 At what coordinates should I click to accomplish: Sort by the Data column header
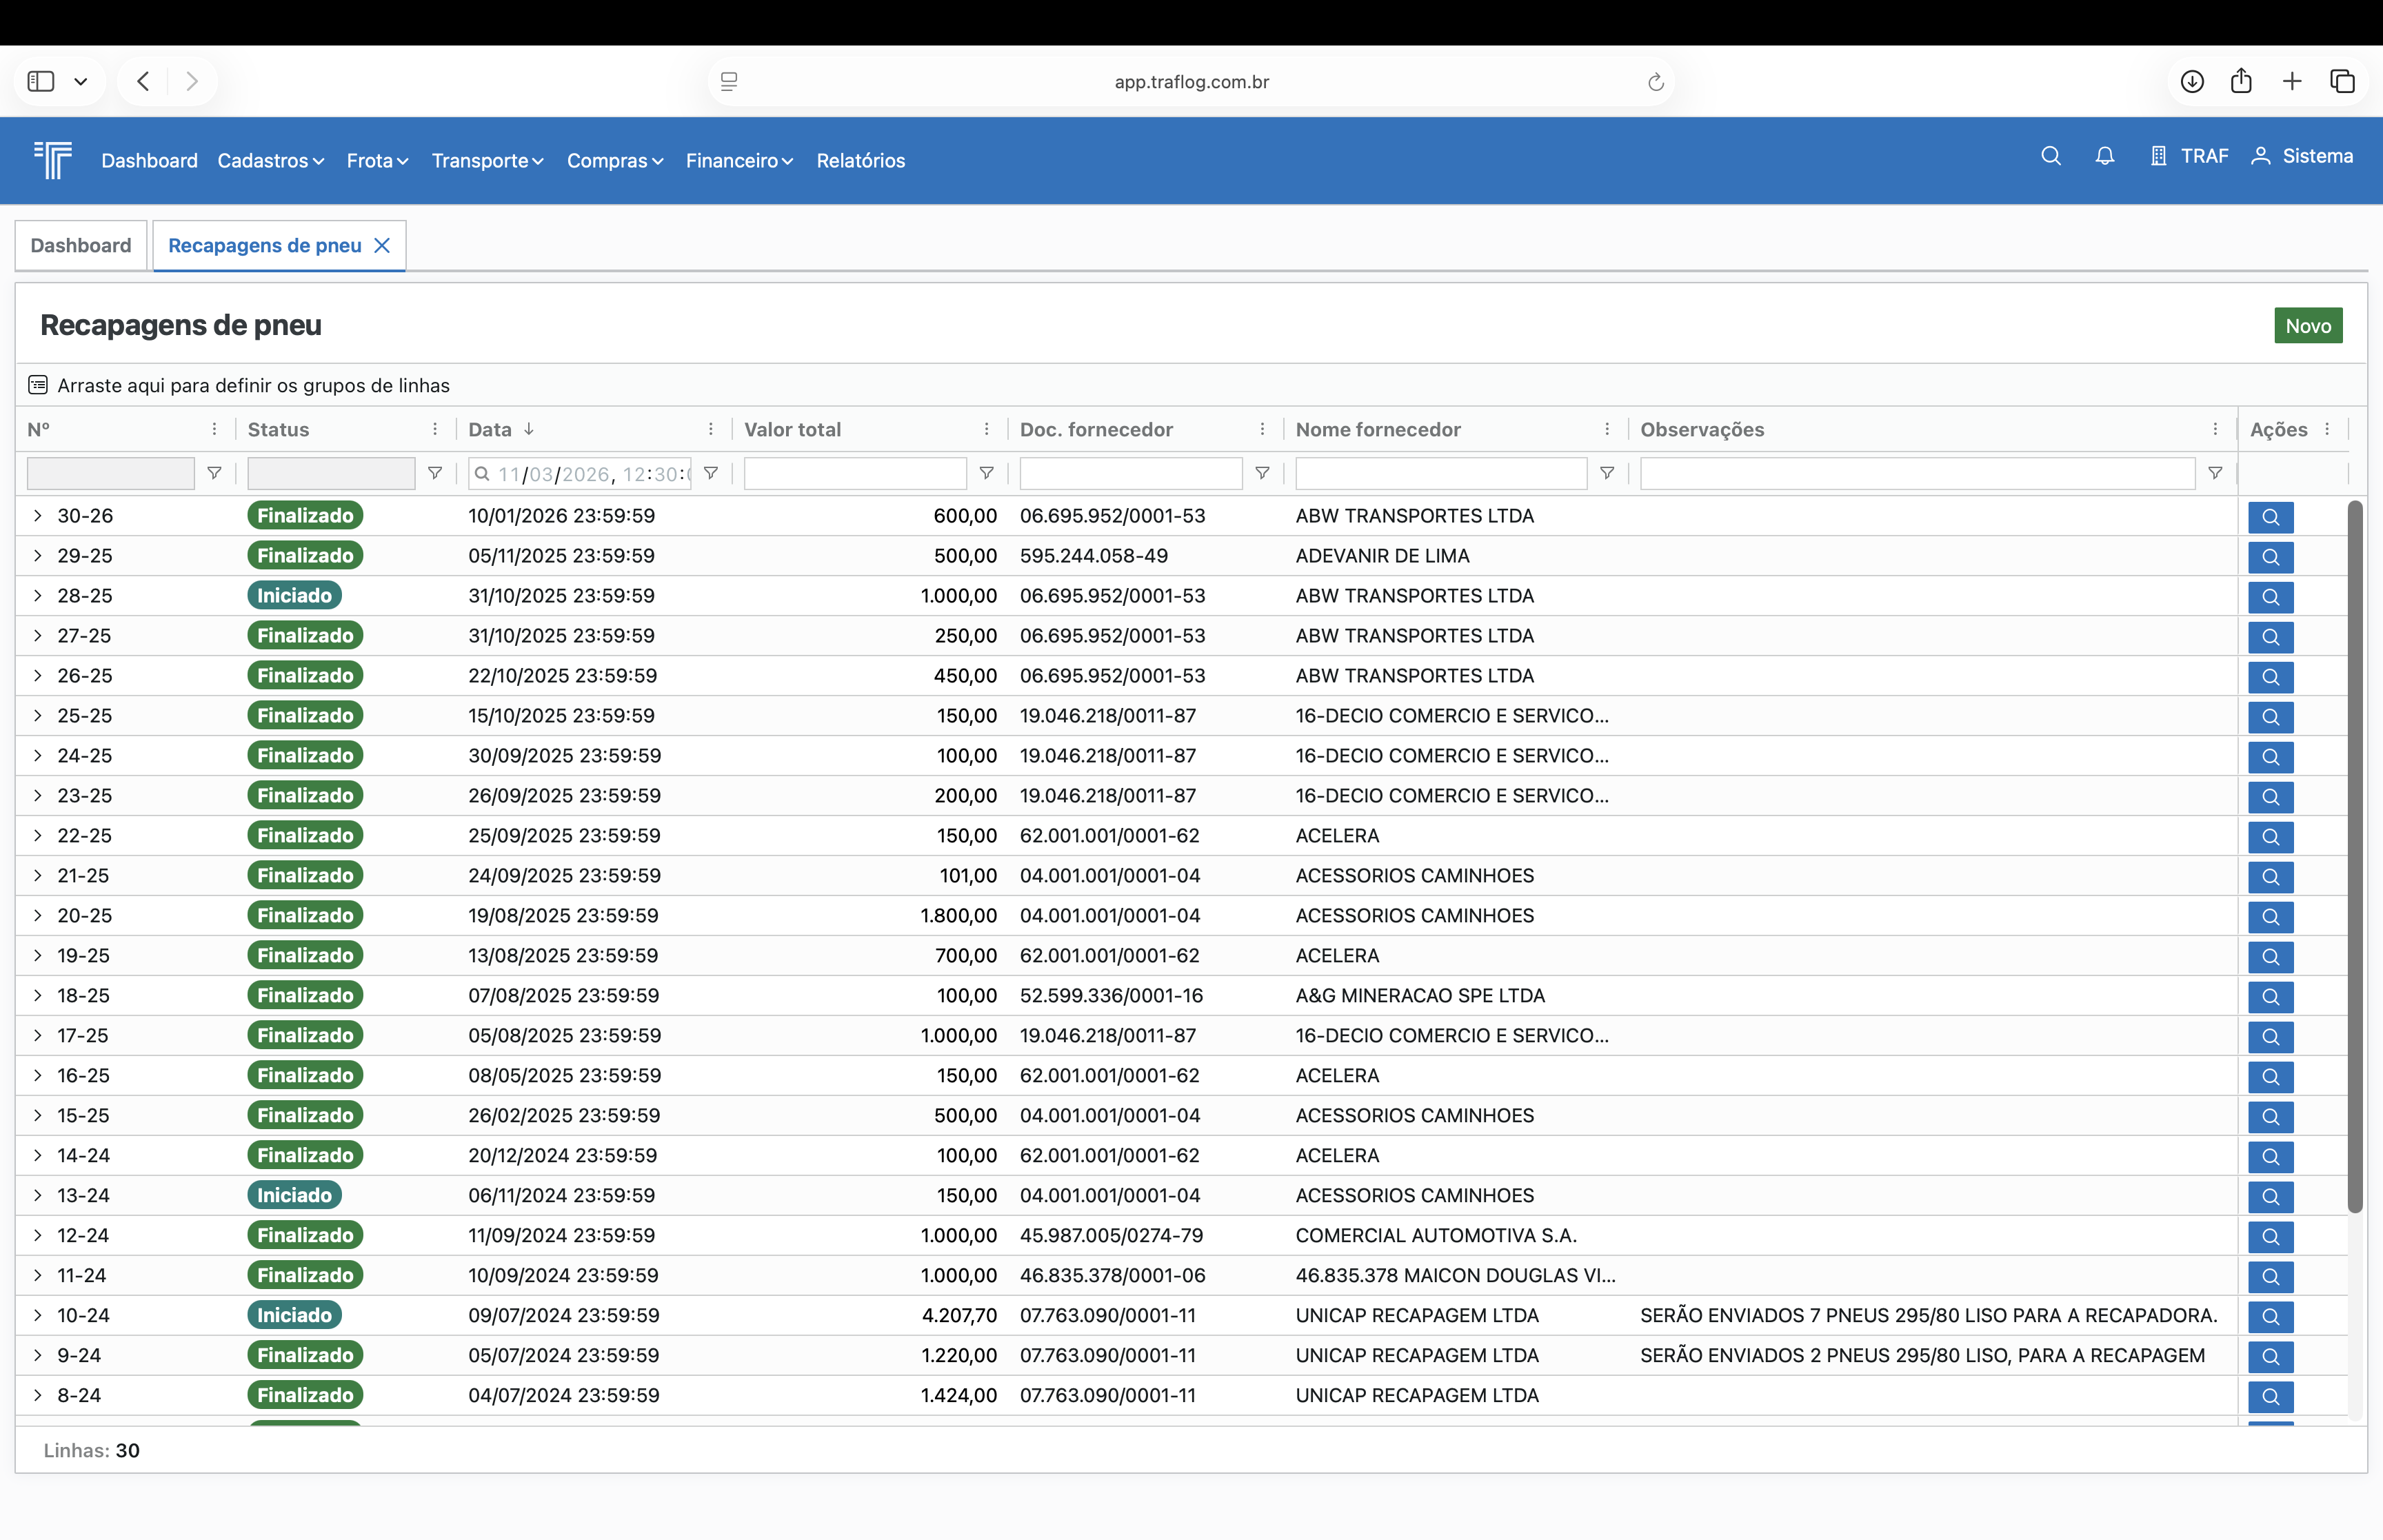point(490,429)
